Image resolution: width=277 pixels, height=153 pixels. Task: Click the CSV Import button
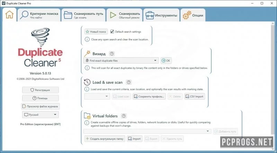195,96
